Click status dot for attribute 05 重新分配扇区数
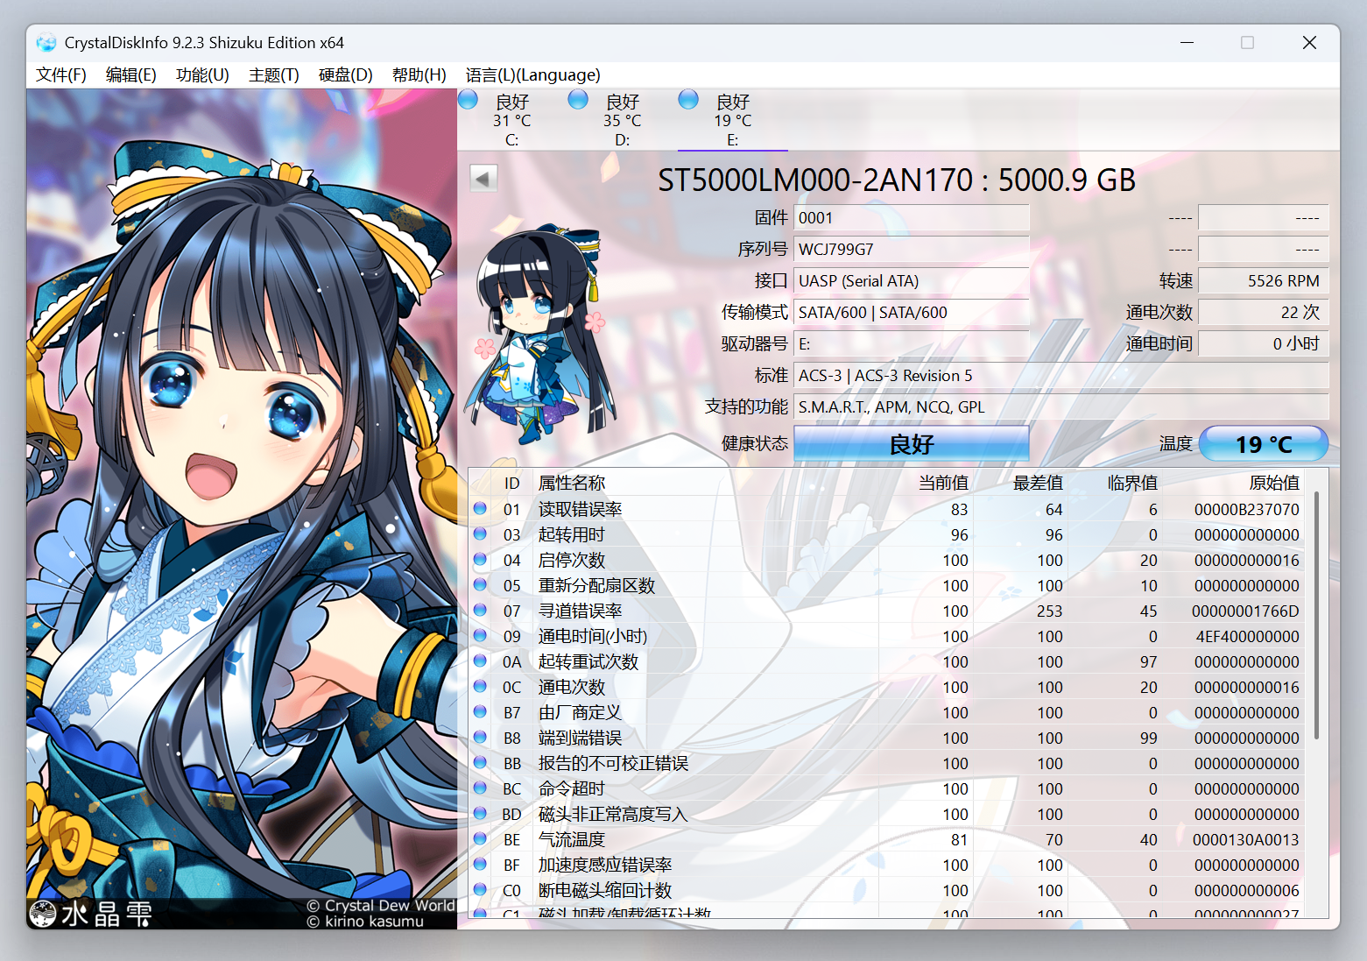Image resolution: width=1367 pixels, height=961 pixels. [480, 584]
